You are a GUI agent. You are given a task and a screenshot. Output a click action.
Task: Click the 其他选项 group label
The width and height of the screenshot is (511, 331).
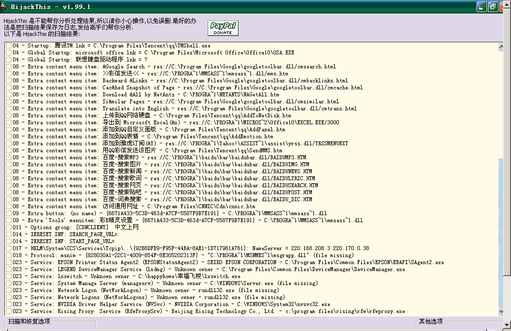(x=431, y=322)
